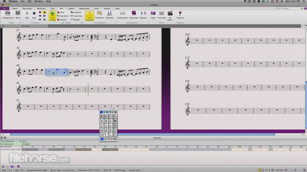Open new tab with plus button

[x=303, y=26]
